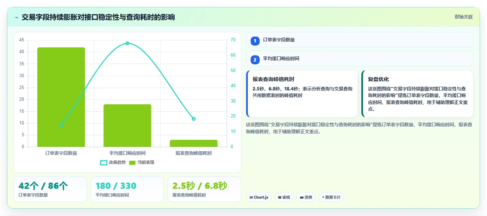Click the line point above 订单表字段数量 bar
This screenshot has height=216, width=487.
tap(61, 125)
